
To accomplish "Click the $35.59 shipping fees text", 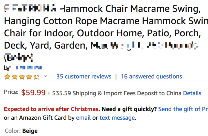I will (x=62, y=93).
